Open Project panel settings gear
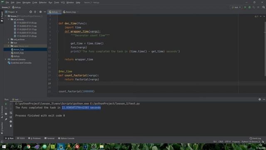 coord(40,12)
